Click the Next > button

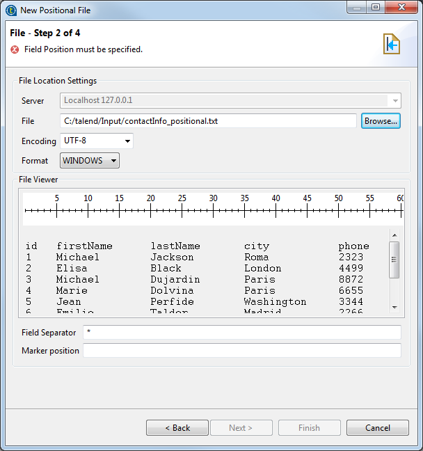click(241, 428)
